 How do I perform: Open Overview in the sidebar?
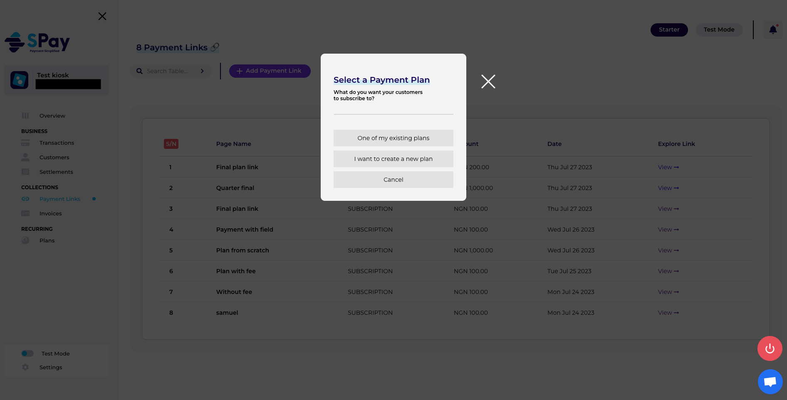(52, 116)
